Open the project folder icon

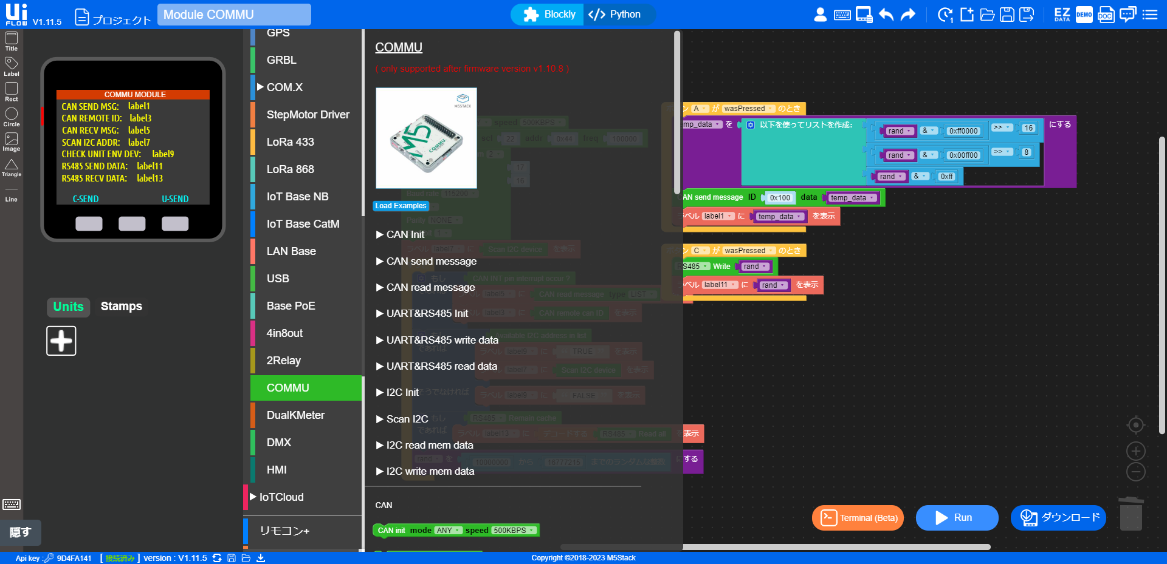click(x=987, y=15)
